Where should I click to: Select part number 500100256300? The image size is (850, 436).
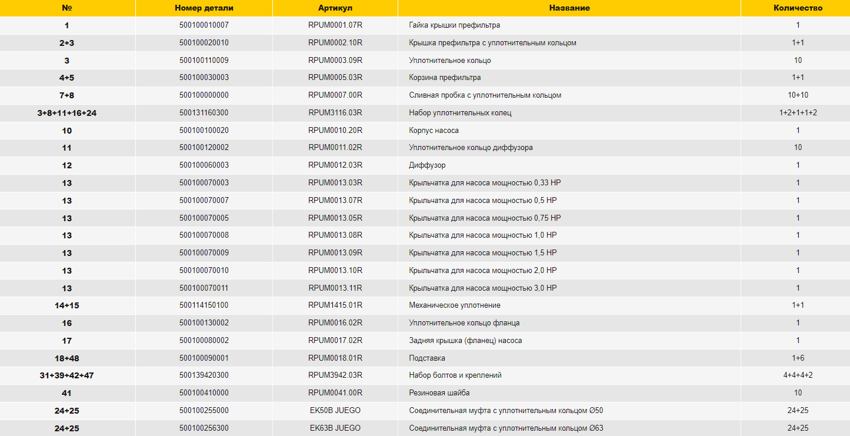click(204, 428)
